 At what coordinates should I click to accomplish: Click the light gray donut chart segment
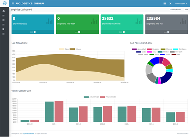click(149, 69)
